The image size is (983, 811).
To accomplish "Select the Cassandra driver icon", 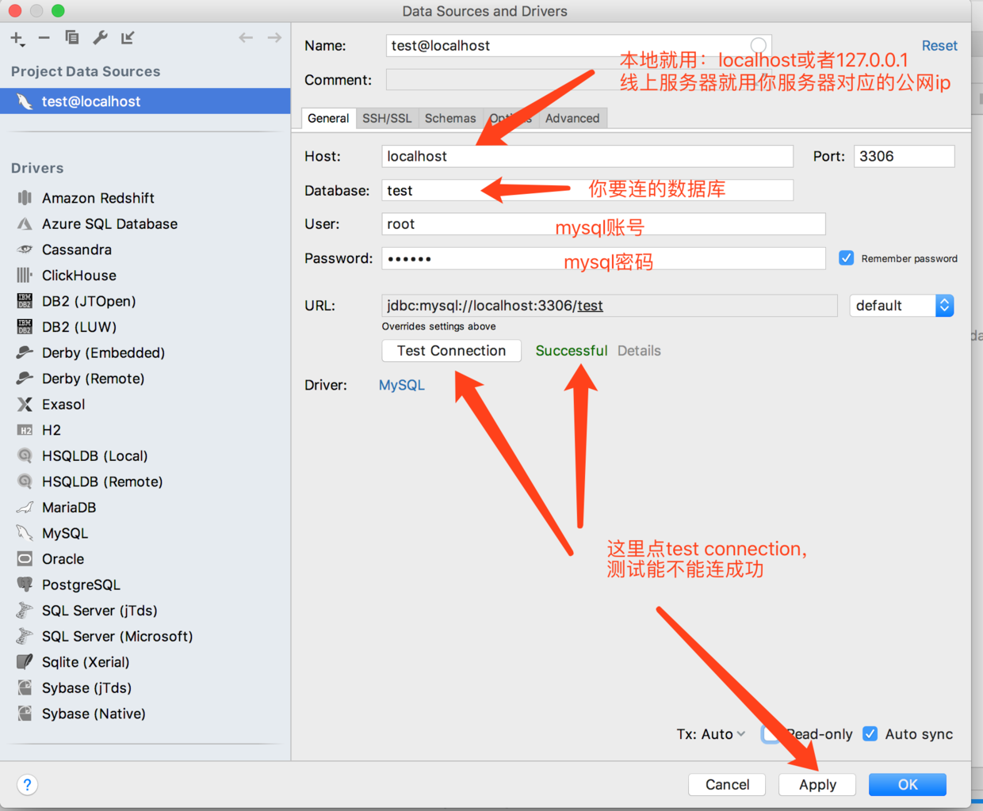I will coord(25,249).
